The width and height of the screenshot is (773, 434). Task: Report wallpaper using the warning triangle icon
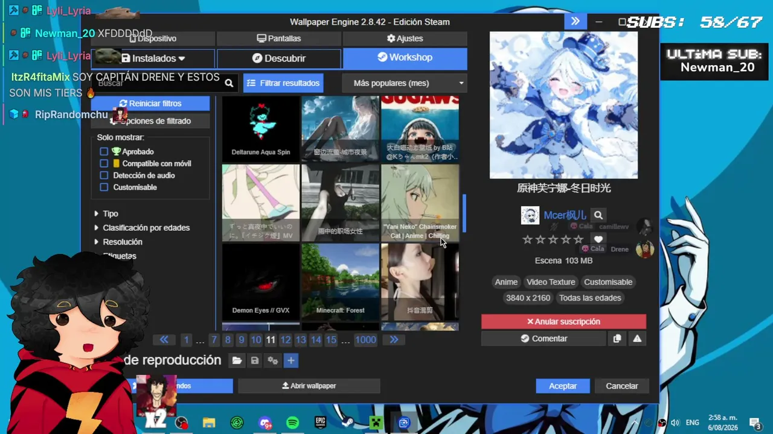tap(637, 339)
